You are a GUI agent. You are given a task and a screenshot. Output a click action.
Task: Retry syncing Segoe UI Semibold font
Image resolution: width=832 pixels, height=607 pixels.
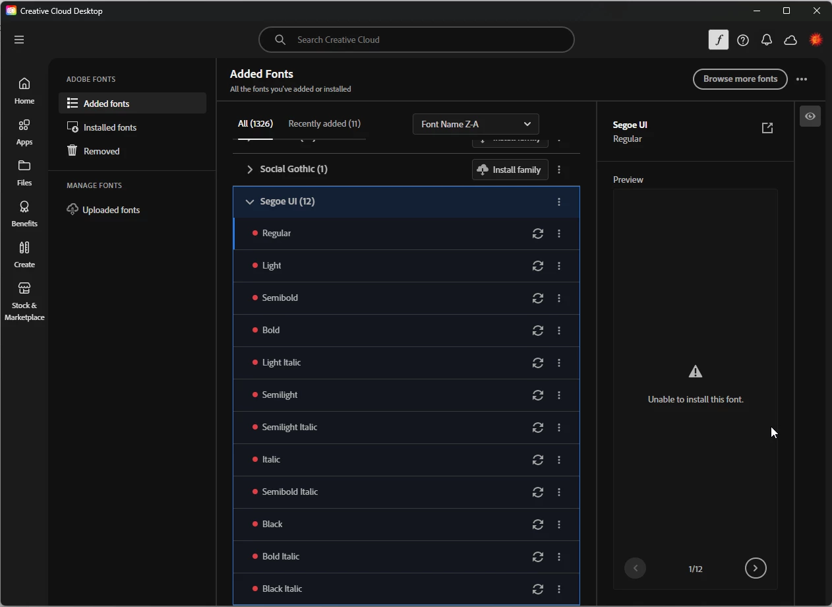pyautogui.click(x=538, y=298)
